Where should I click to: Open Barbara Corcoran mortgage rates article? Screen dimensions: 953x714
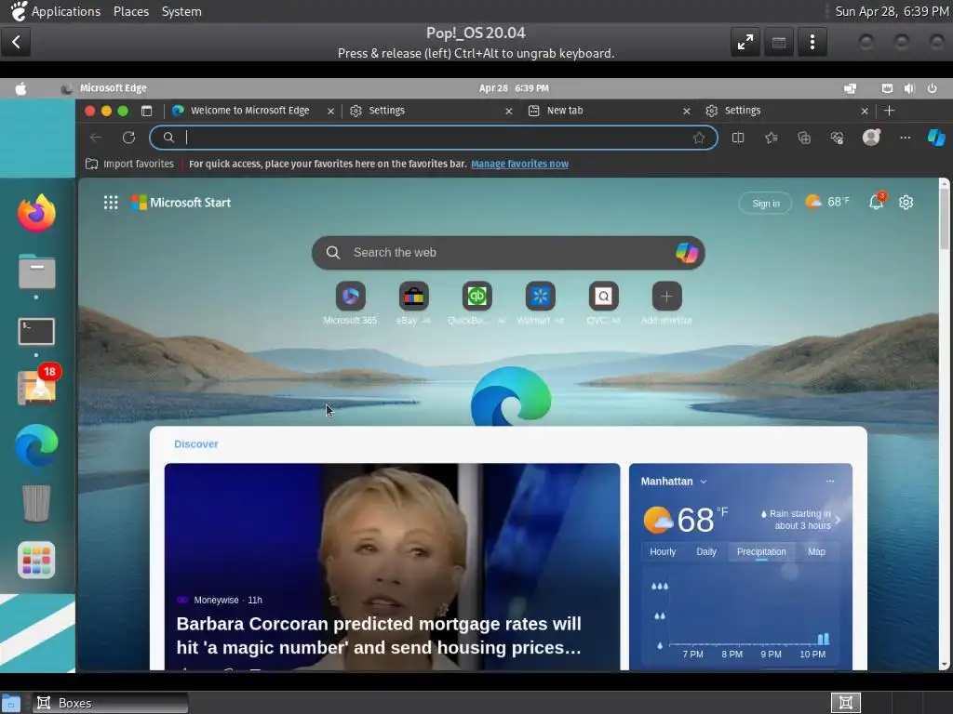392,567
